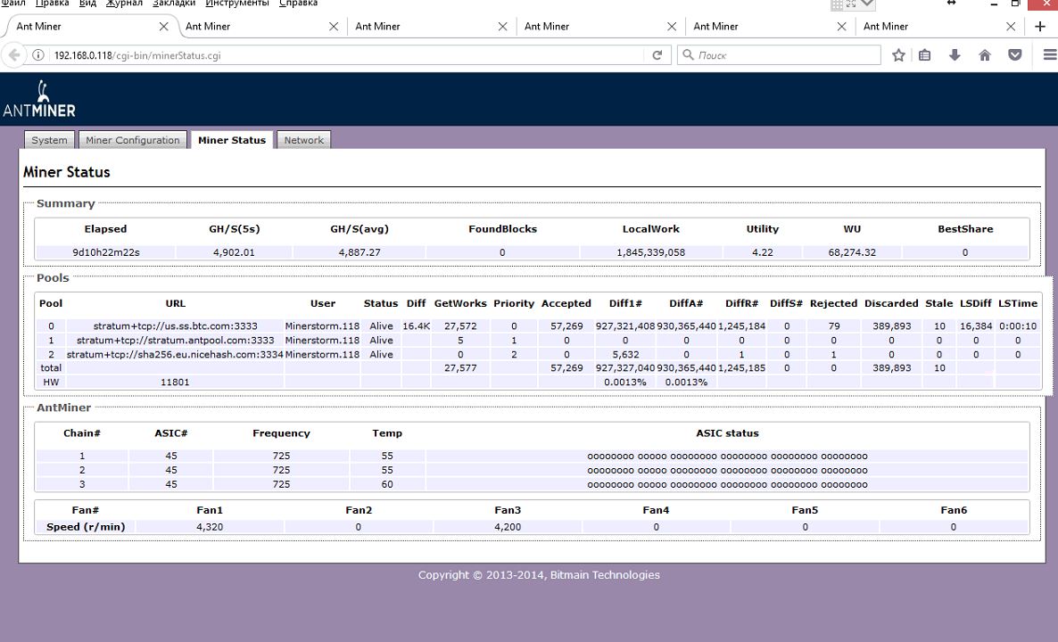Screen dimensions: 1058x642
Task: Click the Fan1 speed value 4,320
Action: 210,527
